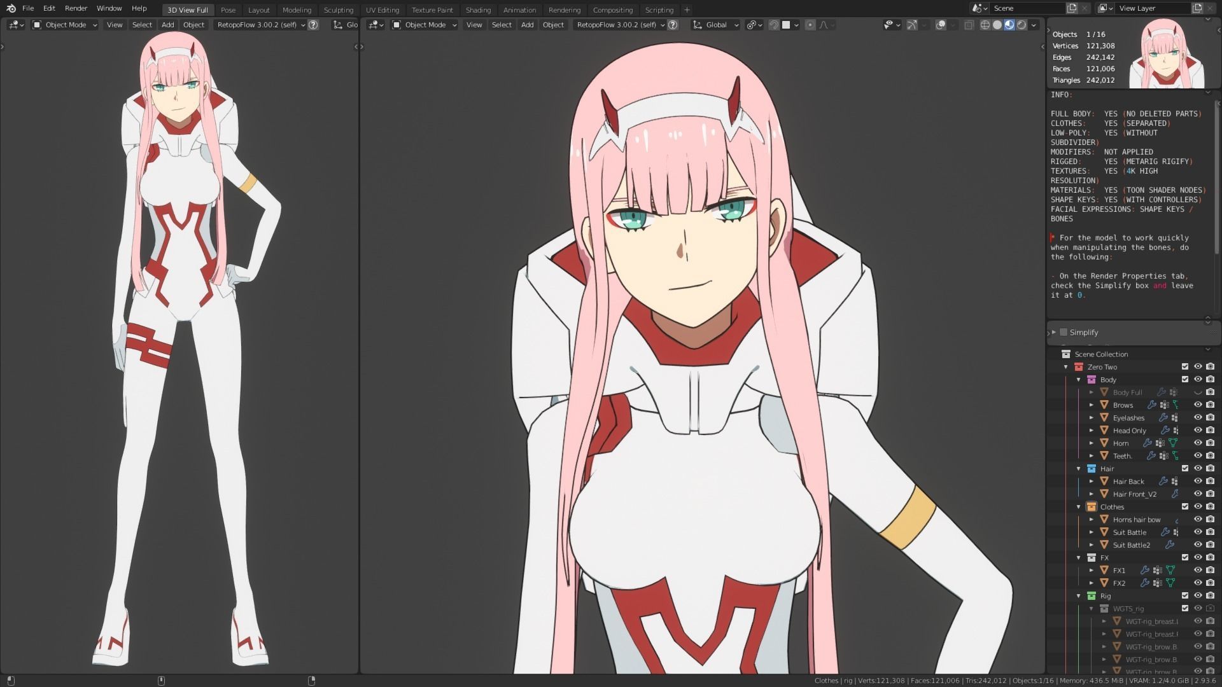Open the Window menu
The height and width of the screenshot is (687, 1222).
coord(109,8)
